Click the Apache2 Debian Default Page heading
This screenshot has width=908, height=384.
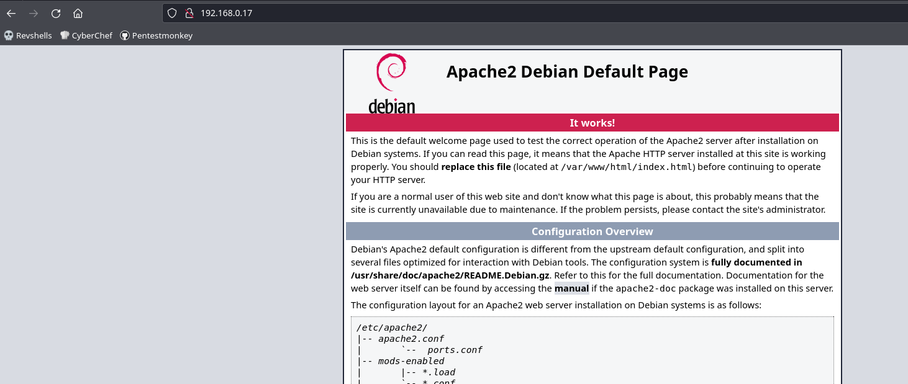point(567,72)
